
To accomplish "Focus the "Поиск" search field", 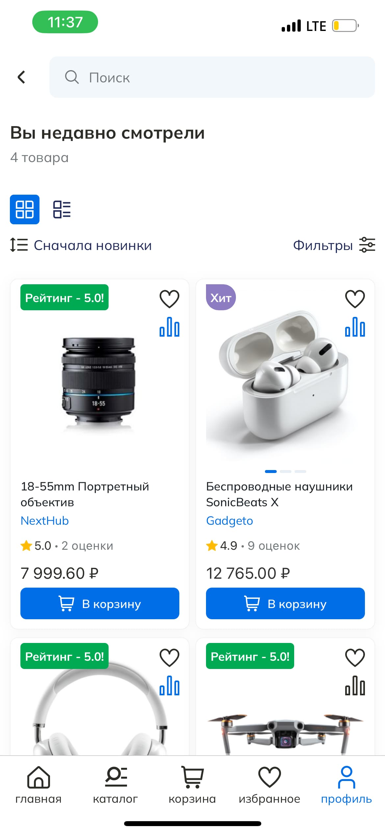I will point(212,77).
